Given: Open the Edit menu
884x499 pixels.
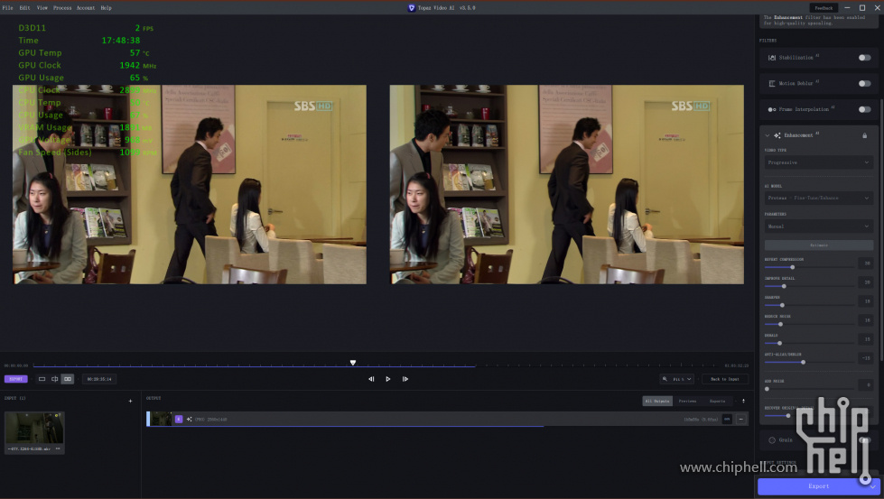Looking at the screenshot, I should click(24, 8).
